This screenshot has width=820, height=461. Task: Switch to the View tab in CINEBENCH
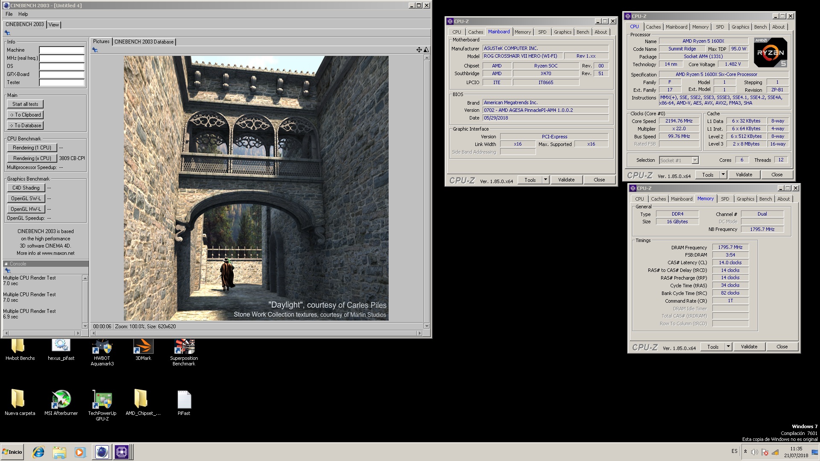[53, 25]
